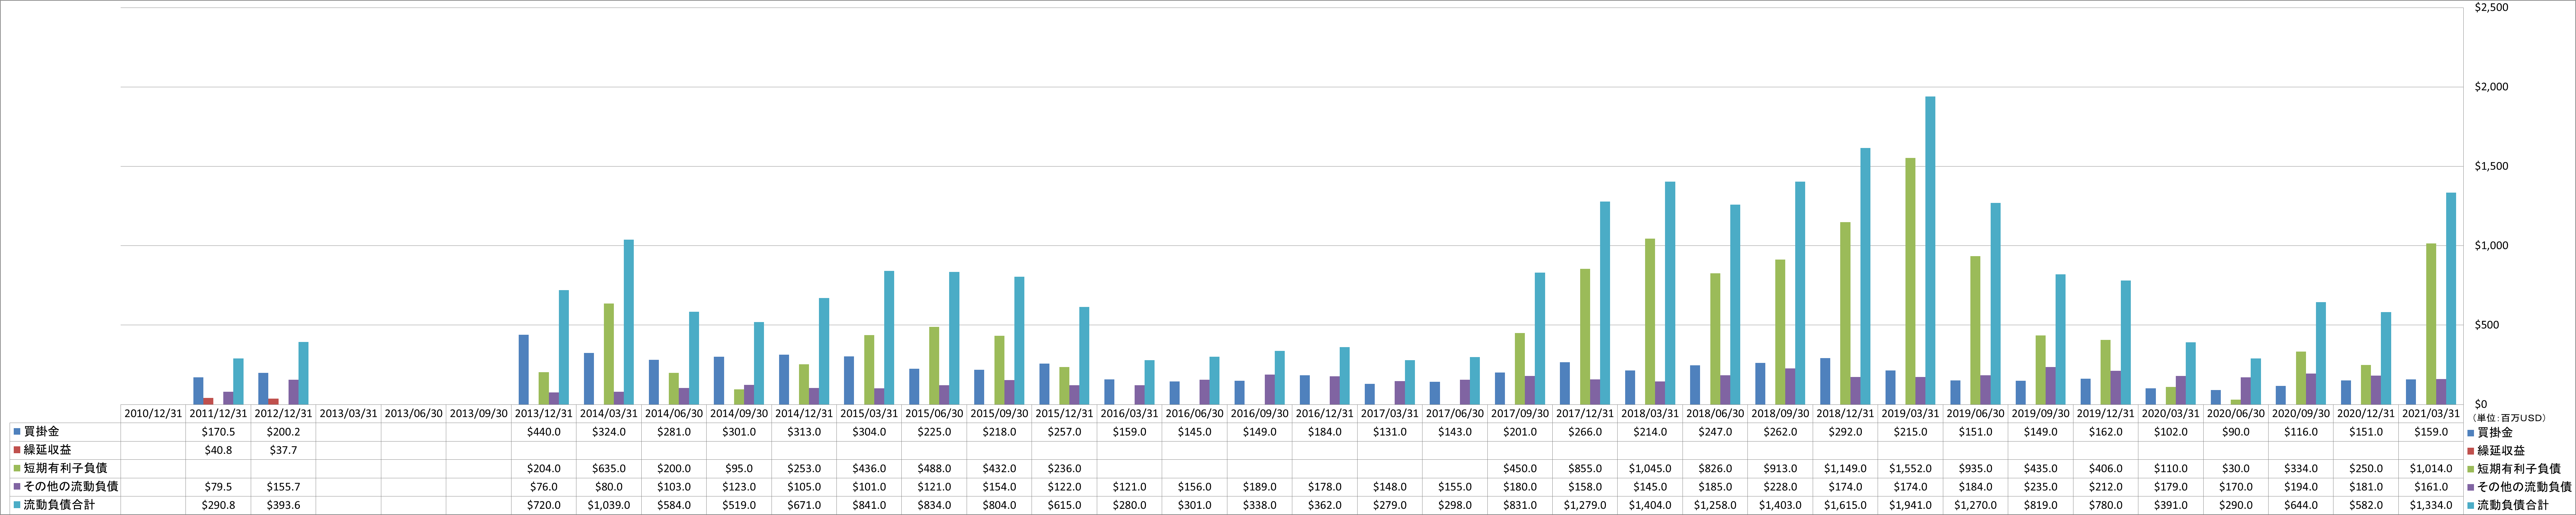2576x515 pixels.
Task: Click the 2019/03/31 date label
Action: (x=1910, y=413)
